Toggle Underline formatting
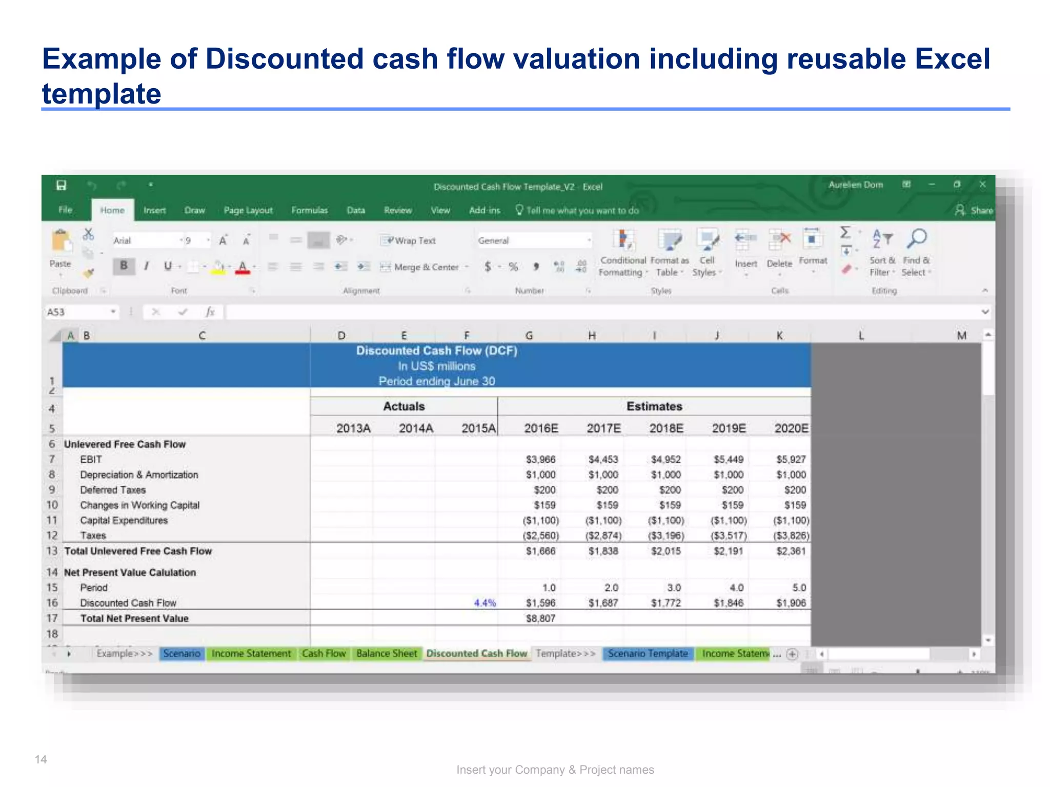 [168, 265]
